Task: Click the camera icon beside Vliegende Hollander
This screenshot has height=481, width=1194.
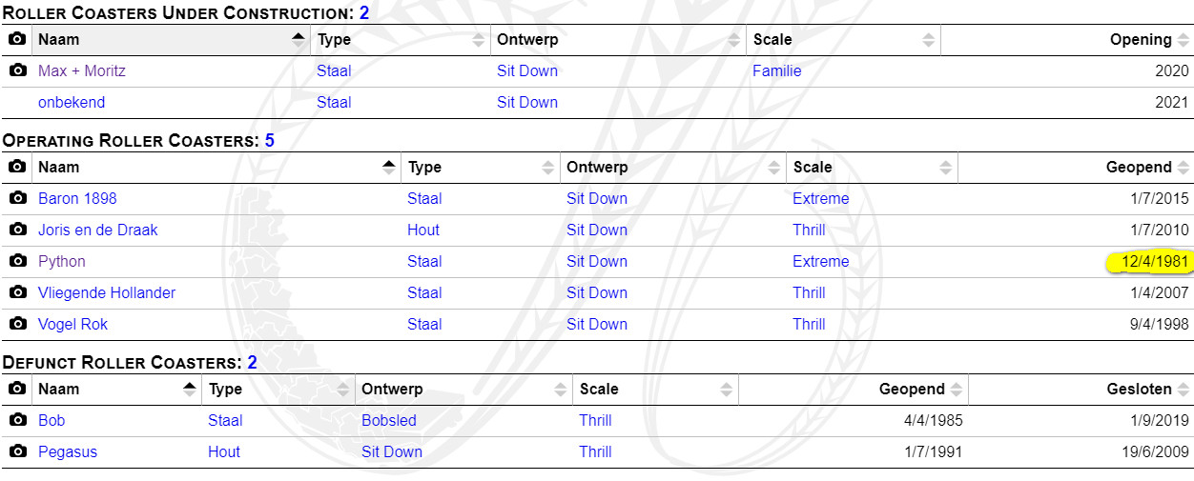Action: [17, 292]
